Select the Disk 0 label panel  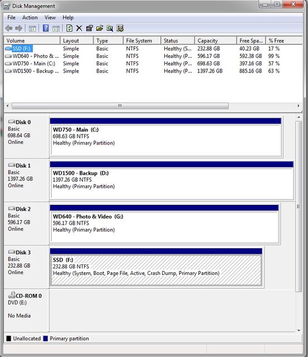26,137
